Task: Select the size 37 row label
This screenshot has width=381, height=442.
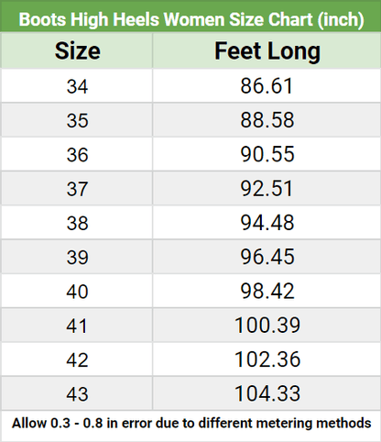Action: tap(77, 188)
